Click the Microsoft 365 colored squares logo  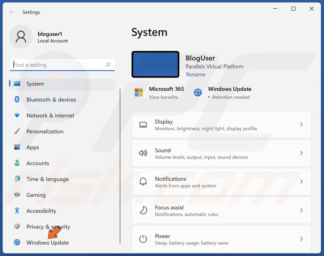tap(139, 93)
